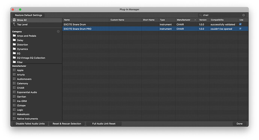Filter by manufacturer Garritan

point(36,97)
